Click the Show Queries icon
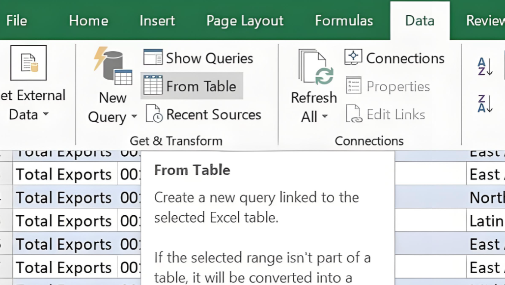 point(153,57)
